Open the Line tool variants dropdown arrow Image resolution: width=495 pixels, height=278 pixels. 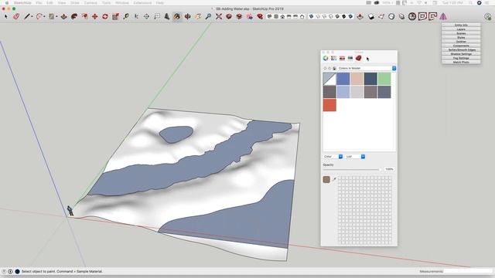tap(32, 17)
